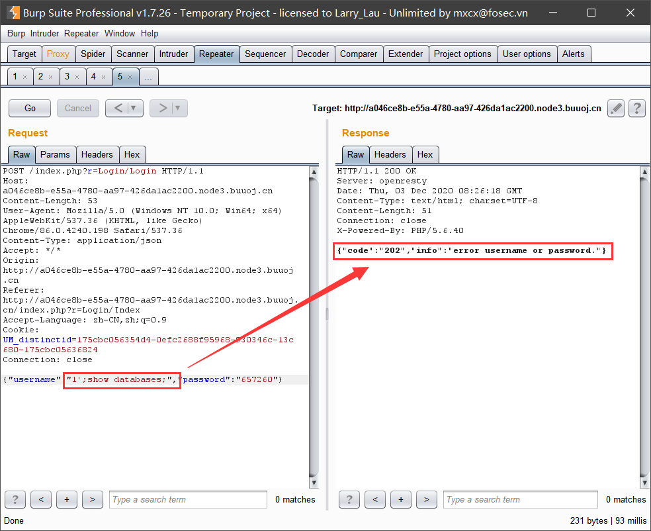Go to previous match in request search
651x531 pixels.
(x=41, y=499)
